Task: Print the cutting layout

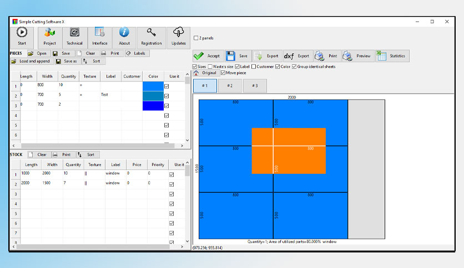Action: click(327, 56)
